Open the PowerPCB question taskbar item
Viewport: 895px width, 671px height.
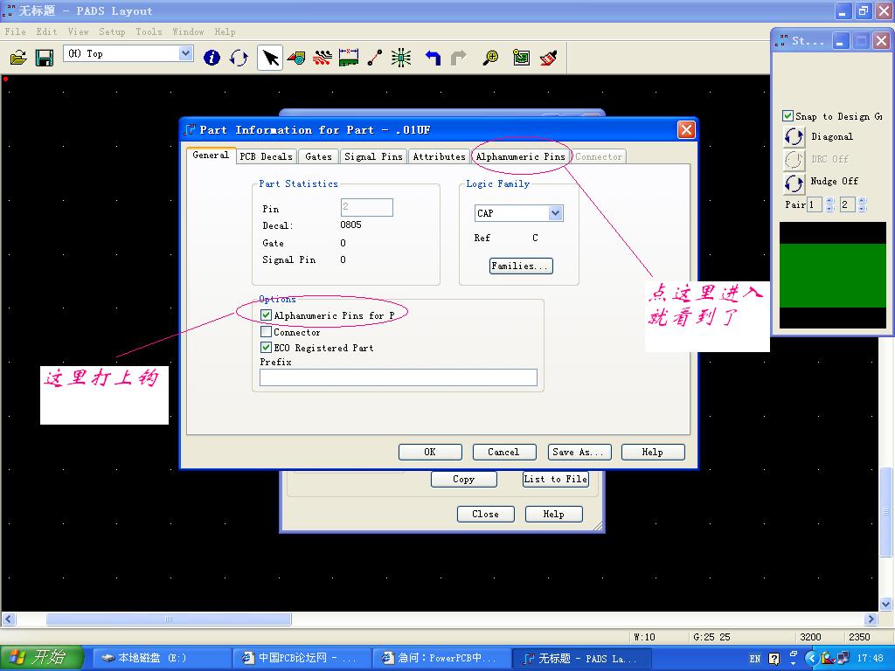tap(441, 658)
